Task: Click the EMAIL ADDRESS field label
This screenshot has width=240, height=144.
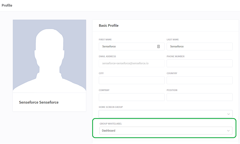Action: point(107,56)
